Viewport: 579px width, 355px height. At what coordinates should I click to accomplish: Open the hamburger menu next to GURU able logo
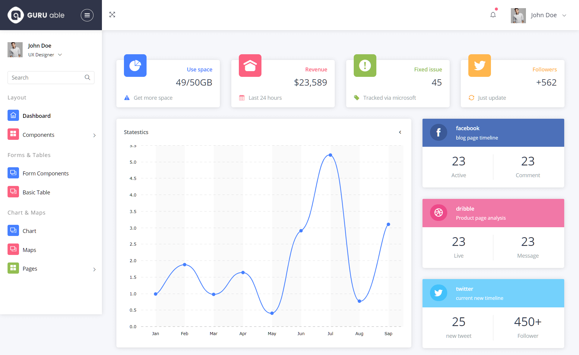coord(87,15)
